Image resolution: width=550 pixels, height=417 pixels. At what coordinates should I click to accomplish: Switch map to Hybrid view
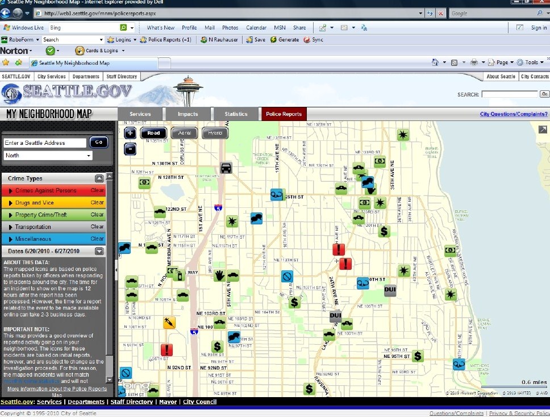[x=215, y=134]
